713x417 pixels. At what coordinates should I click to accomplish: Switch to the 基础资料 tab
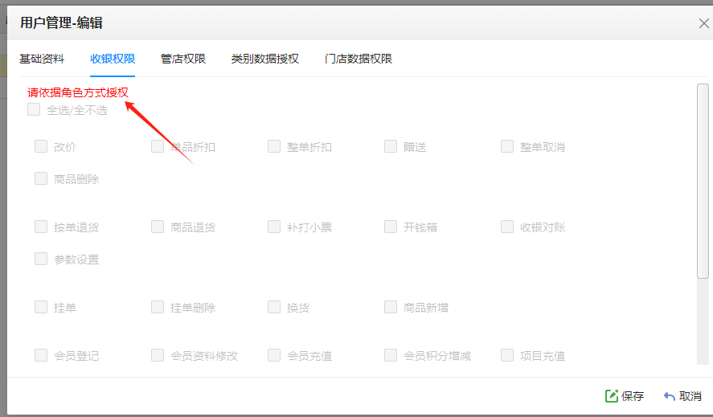coord(42,59)
